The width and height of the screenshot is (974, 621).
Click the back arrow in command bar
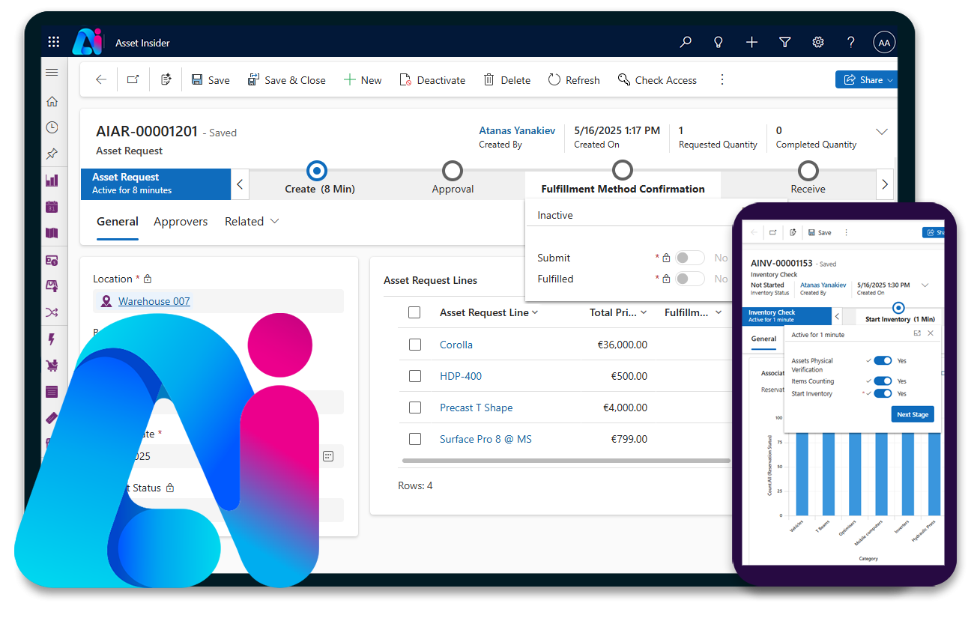(101, 80)
